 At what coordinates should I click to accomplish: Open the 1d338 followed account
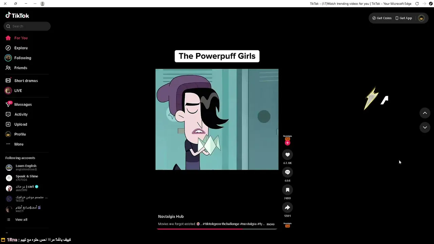pyautogui.click(x=26, y=199)
